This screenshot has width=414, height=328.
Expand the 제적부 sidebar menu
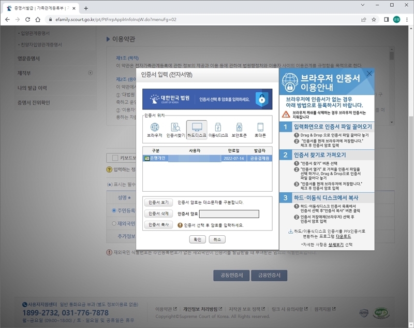coord(90,73)
